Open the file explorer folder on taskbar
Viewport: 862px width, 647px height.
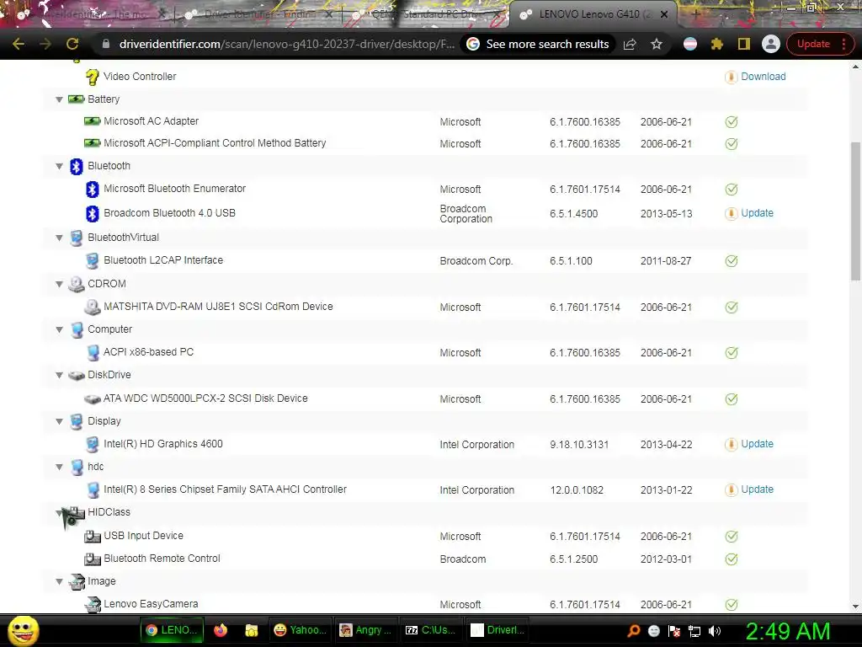click(251, 630)
